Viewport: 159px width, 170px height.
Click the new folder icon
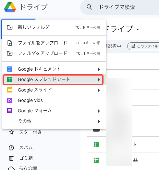10,27
